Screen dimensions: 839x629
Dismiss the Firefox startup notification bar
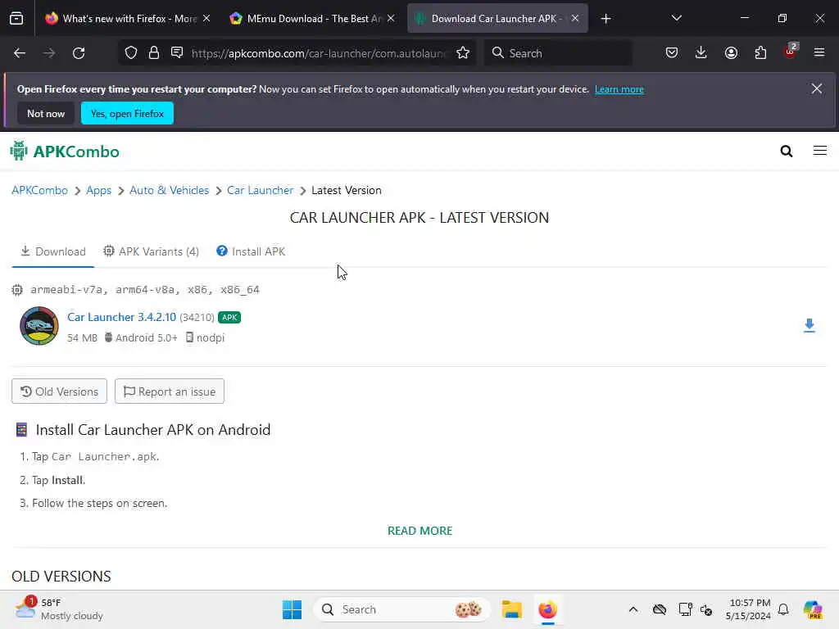click(x=817, y=88)
